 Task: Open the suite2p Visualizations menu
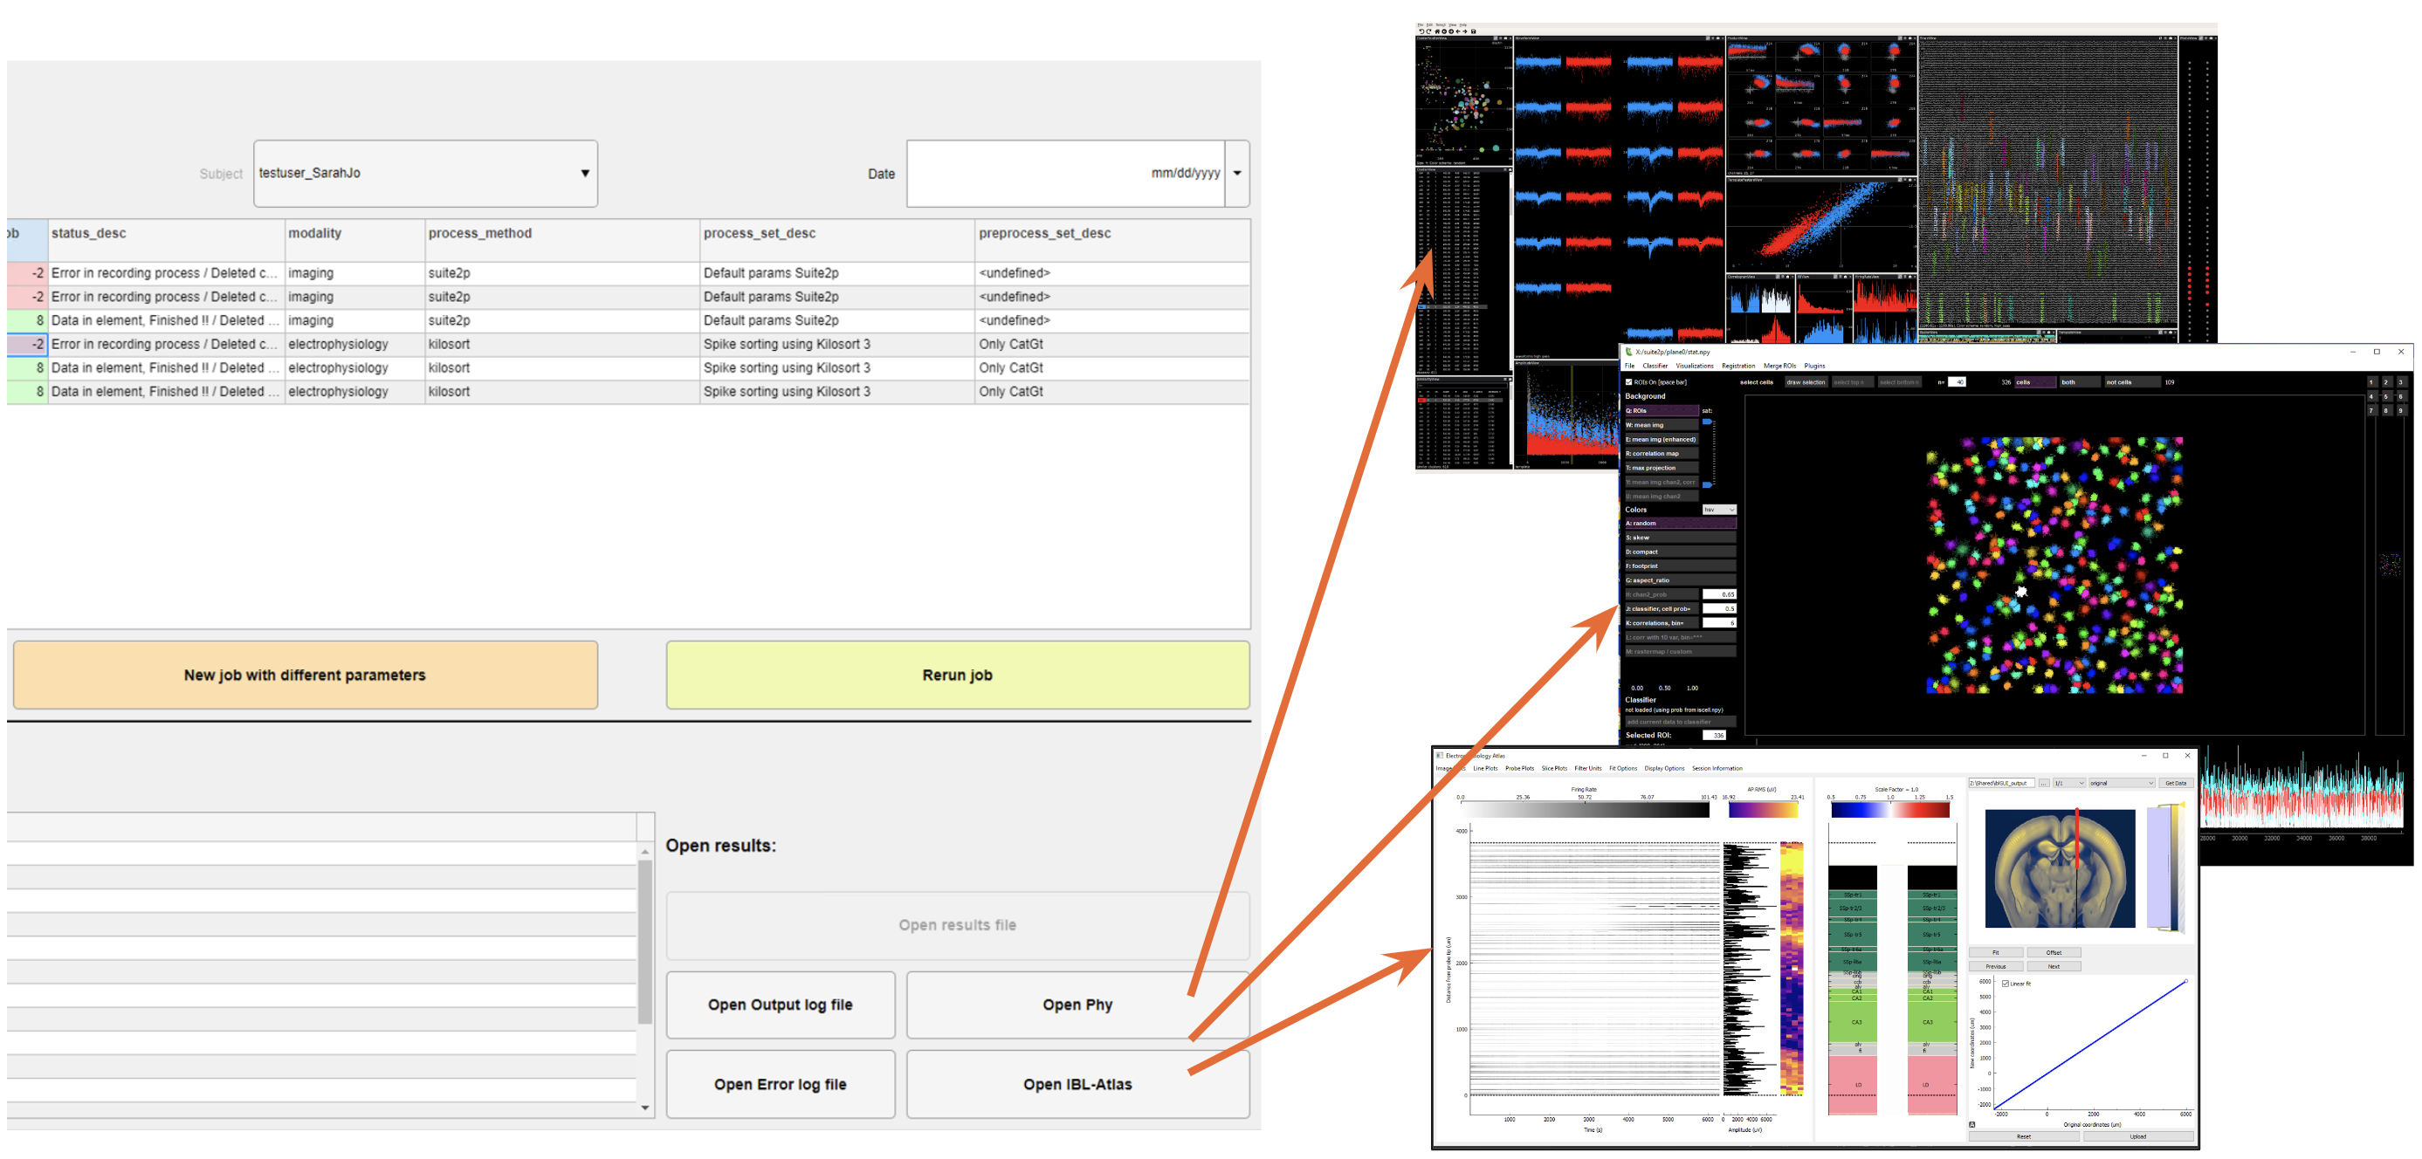(1696, 367)
